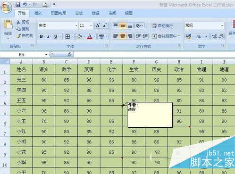Apply red font color A
The width and height of the screenshot is (235, 174).
[x=90, y=36]
